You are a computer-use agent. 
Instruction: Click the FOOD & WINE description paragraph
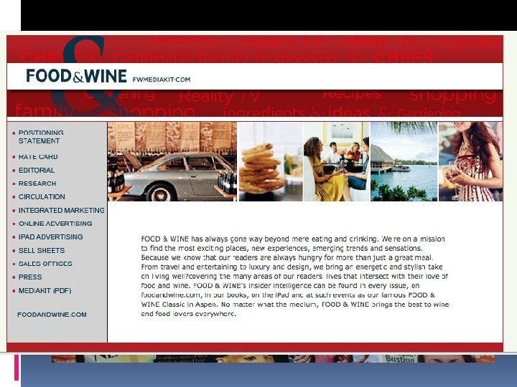pyautogui.click(x=295, y=276)
